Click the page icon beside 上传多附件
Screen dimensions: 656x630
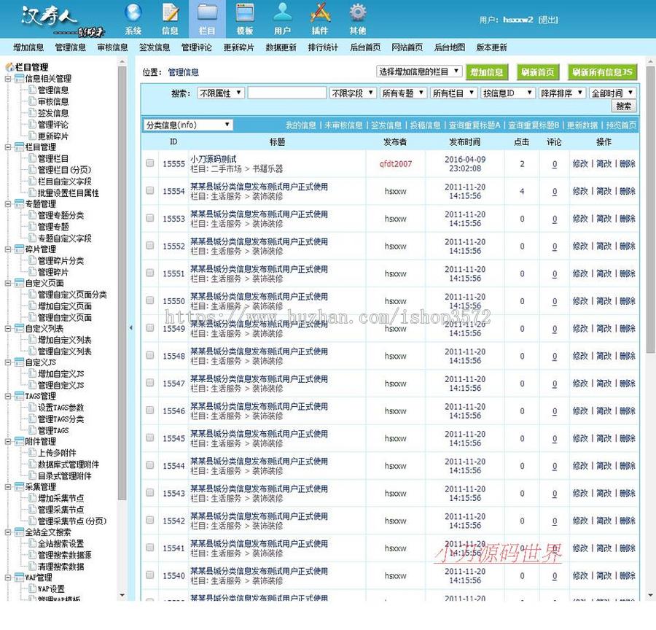click(x=32, y=453)
